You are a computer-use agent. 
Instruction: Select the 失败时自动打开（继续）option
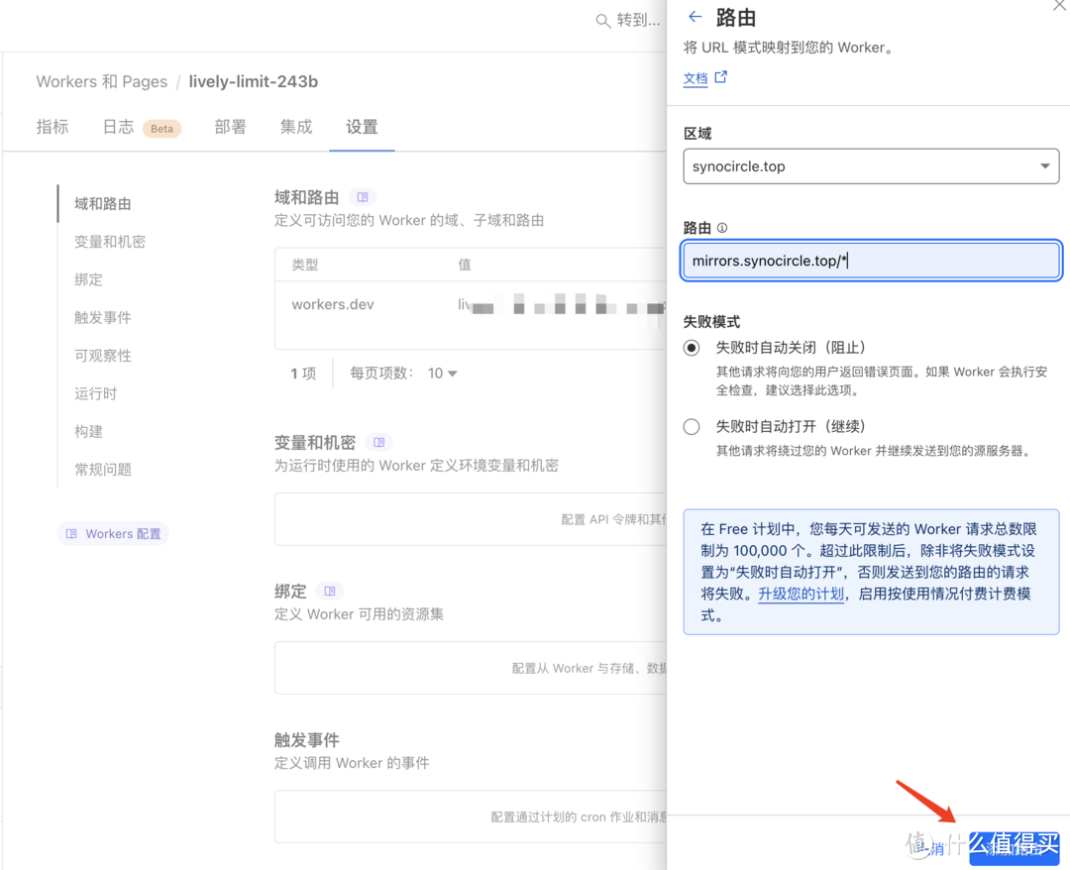tap(691, 427)
